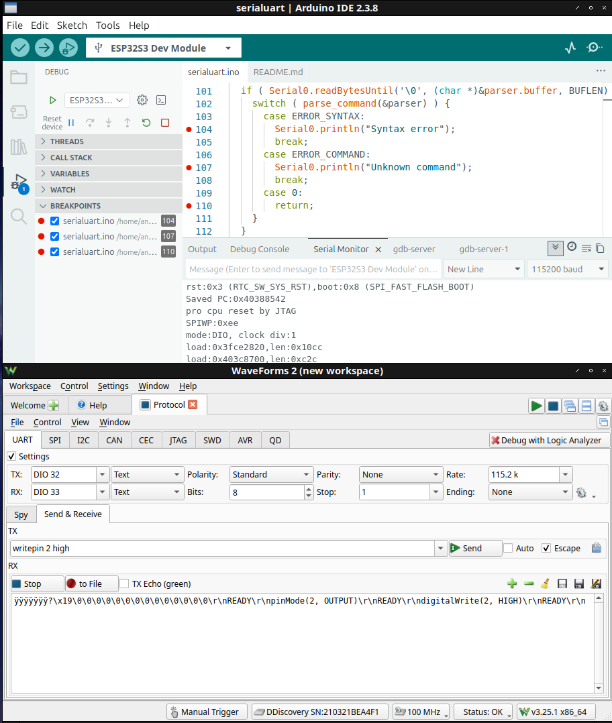Click the RX Stop button
This screenshot has height=723, width=612.
tap(37, 583)
